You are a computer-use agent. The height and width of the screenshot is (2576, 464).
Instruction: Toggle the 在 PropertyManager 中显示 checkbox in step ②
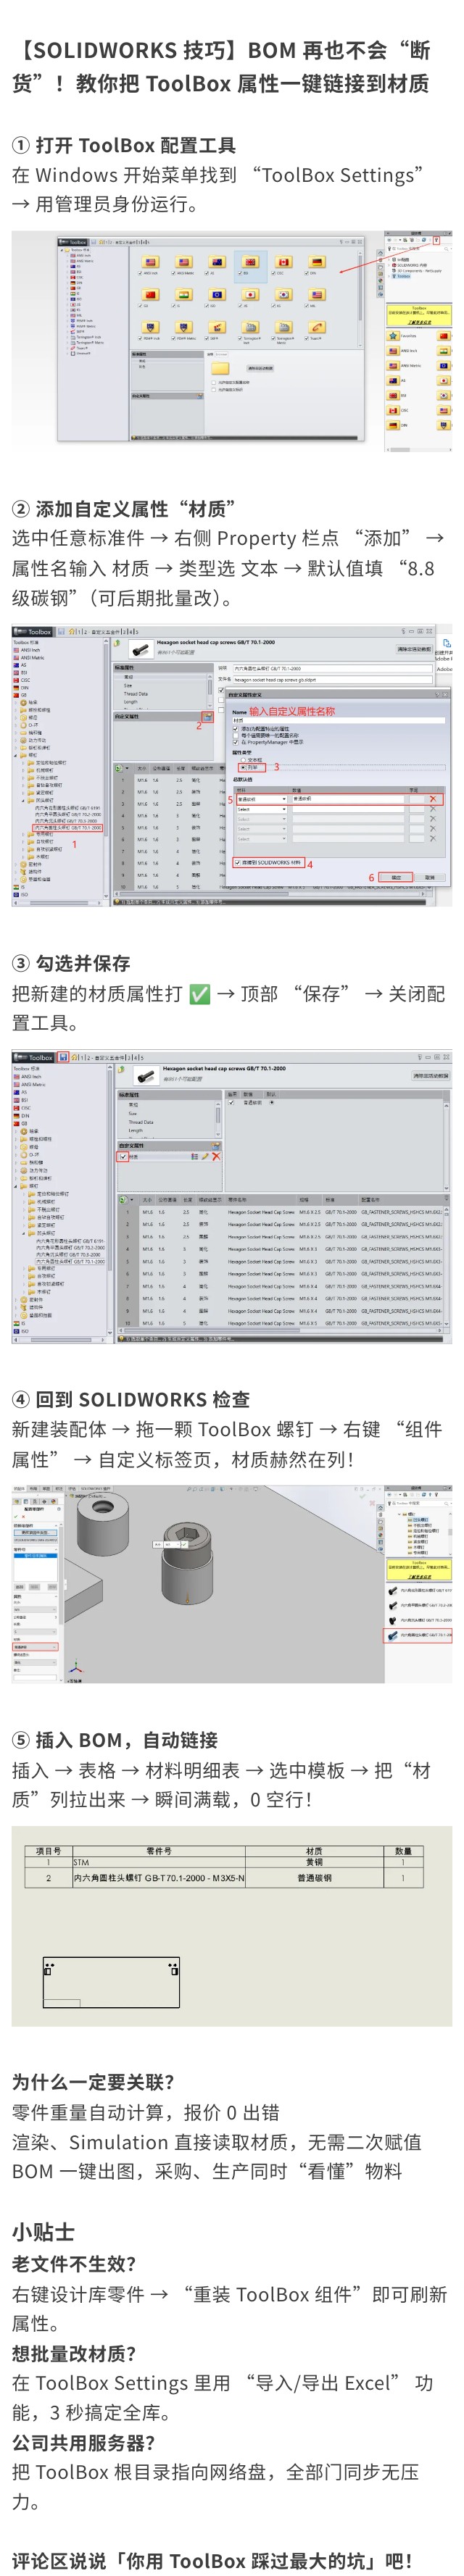[x=236, y=743]
